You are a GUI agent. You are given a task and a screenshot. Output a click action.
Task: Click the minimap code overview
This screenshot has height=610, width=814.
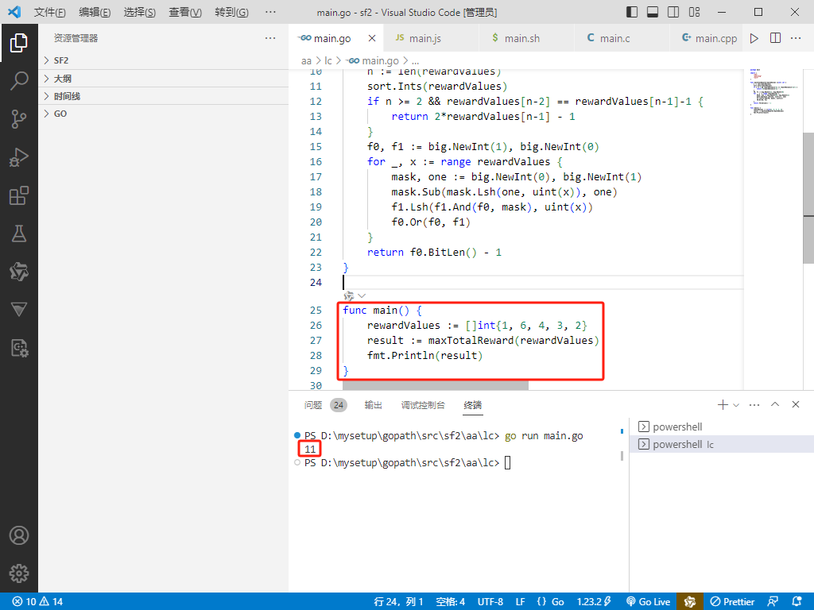pyautogui.click(x=773, y=91)
